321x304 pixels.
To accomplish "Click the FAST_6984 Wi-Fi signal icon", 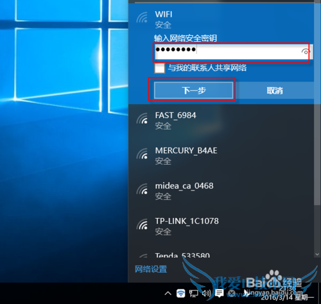I will 142,119.
